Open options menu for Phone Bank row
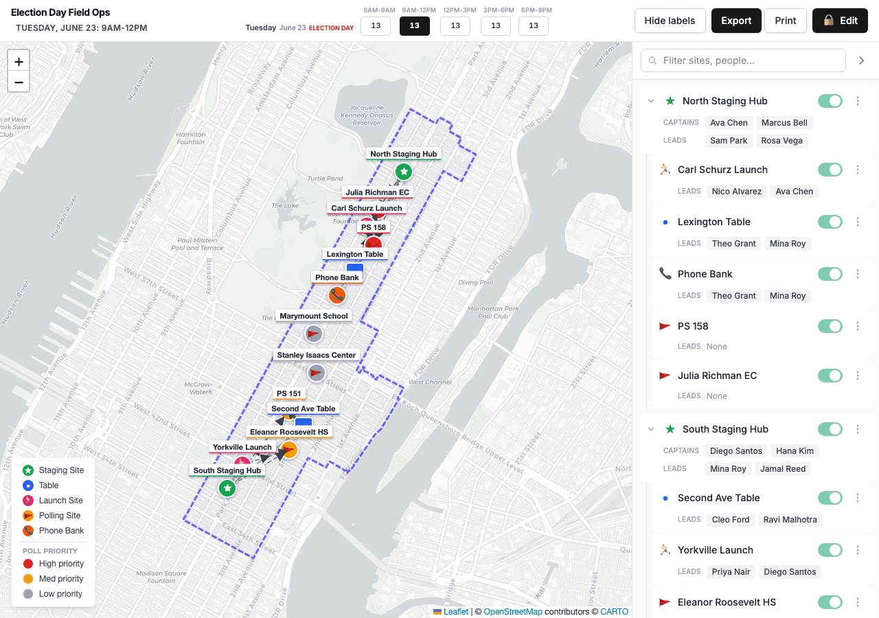 pyautogui.click(x=858, y=274)
